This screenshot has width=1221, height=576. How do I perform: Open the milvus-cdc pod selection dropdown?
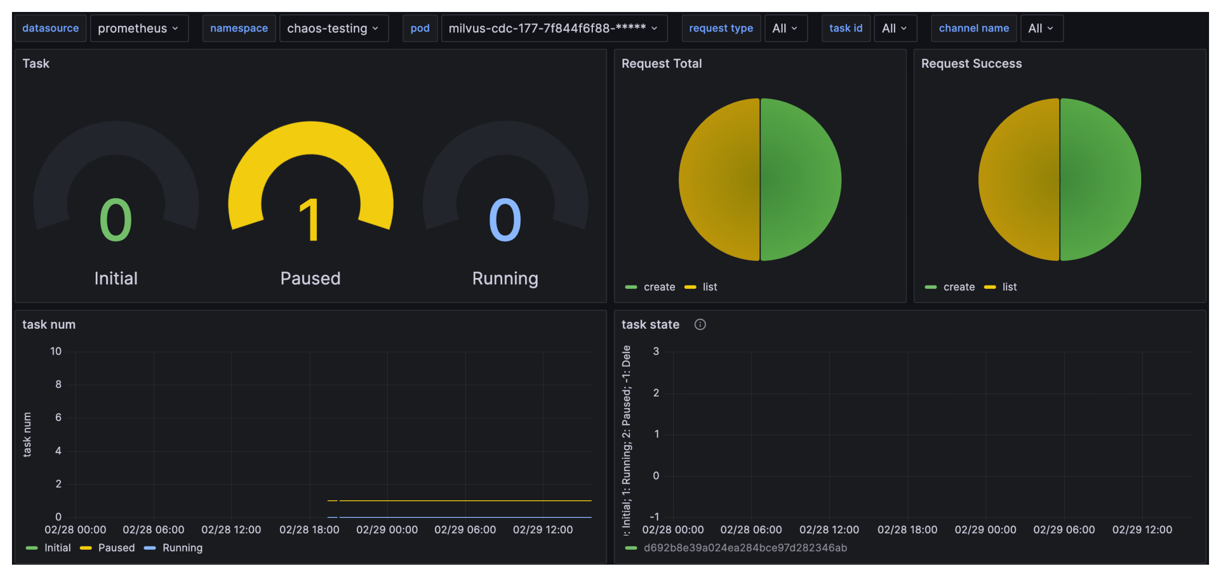pos(553,28)
